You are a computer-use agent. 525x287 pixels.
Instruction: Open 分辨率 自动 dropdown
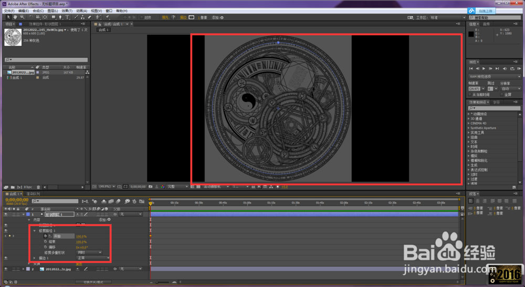click(511, 89)
